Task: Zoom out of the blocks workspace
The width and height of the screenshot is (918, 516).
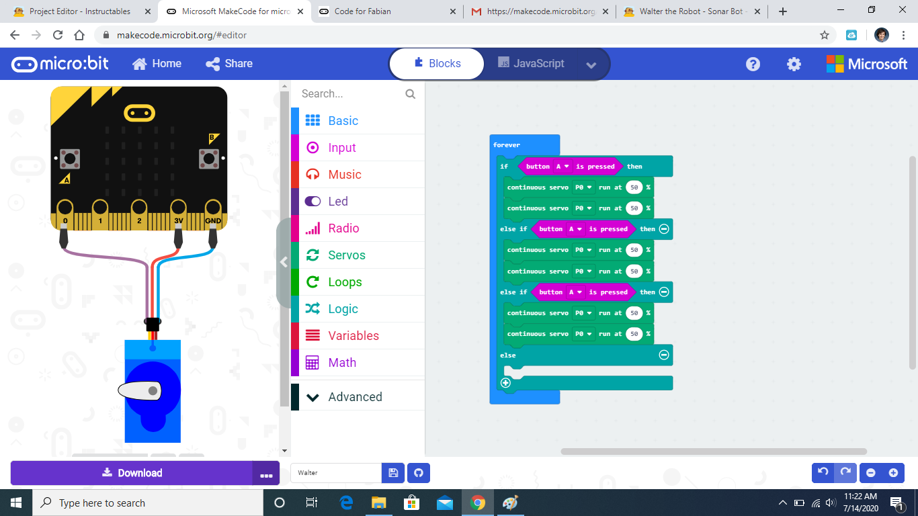Action: 871,473
